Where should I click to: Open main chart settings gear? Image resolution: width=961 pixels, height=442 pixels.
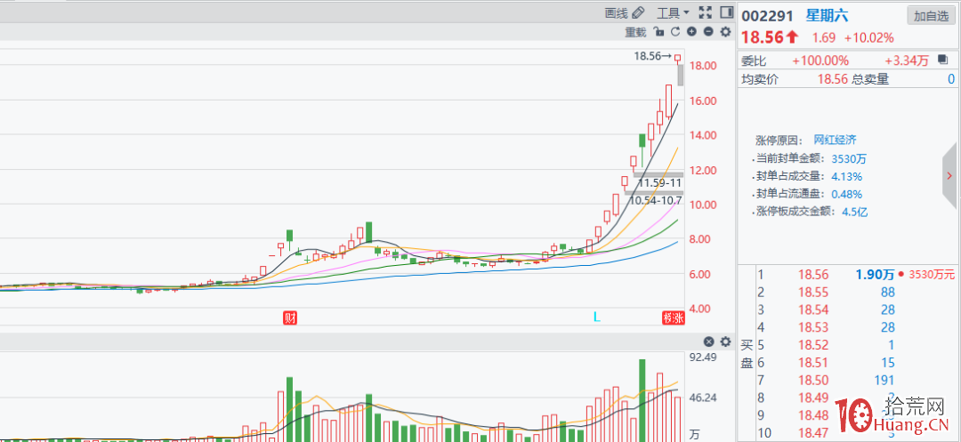coord(725,32)
